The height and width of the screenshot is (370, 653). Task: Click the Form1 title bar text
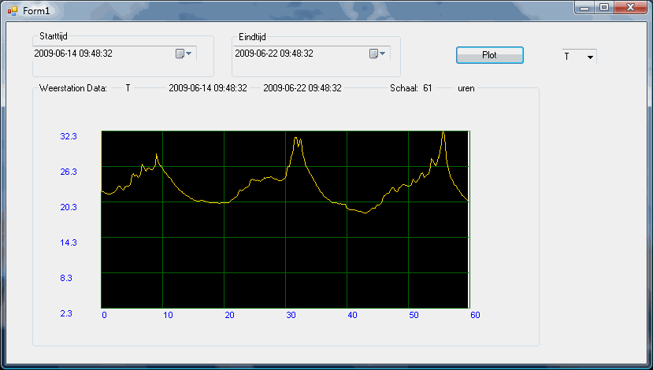click(x=36, y=9)
